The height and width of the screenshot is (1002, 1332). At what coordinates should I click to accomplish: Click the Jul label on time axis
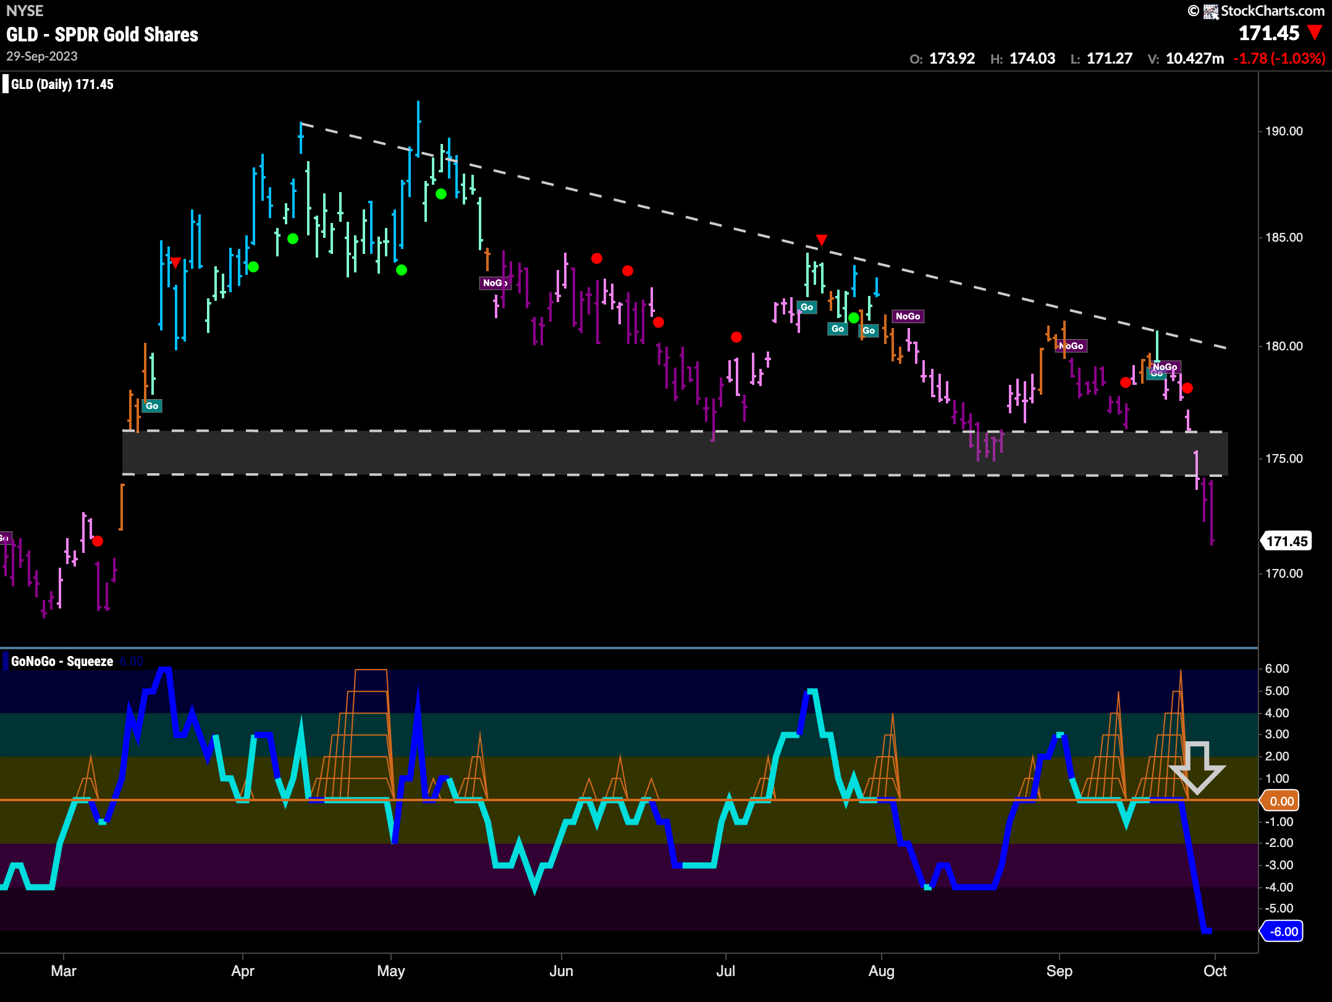(726, 971)
